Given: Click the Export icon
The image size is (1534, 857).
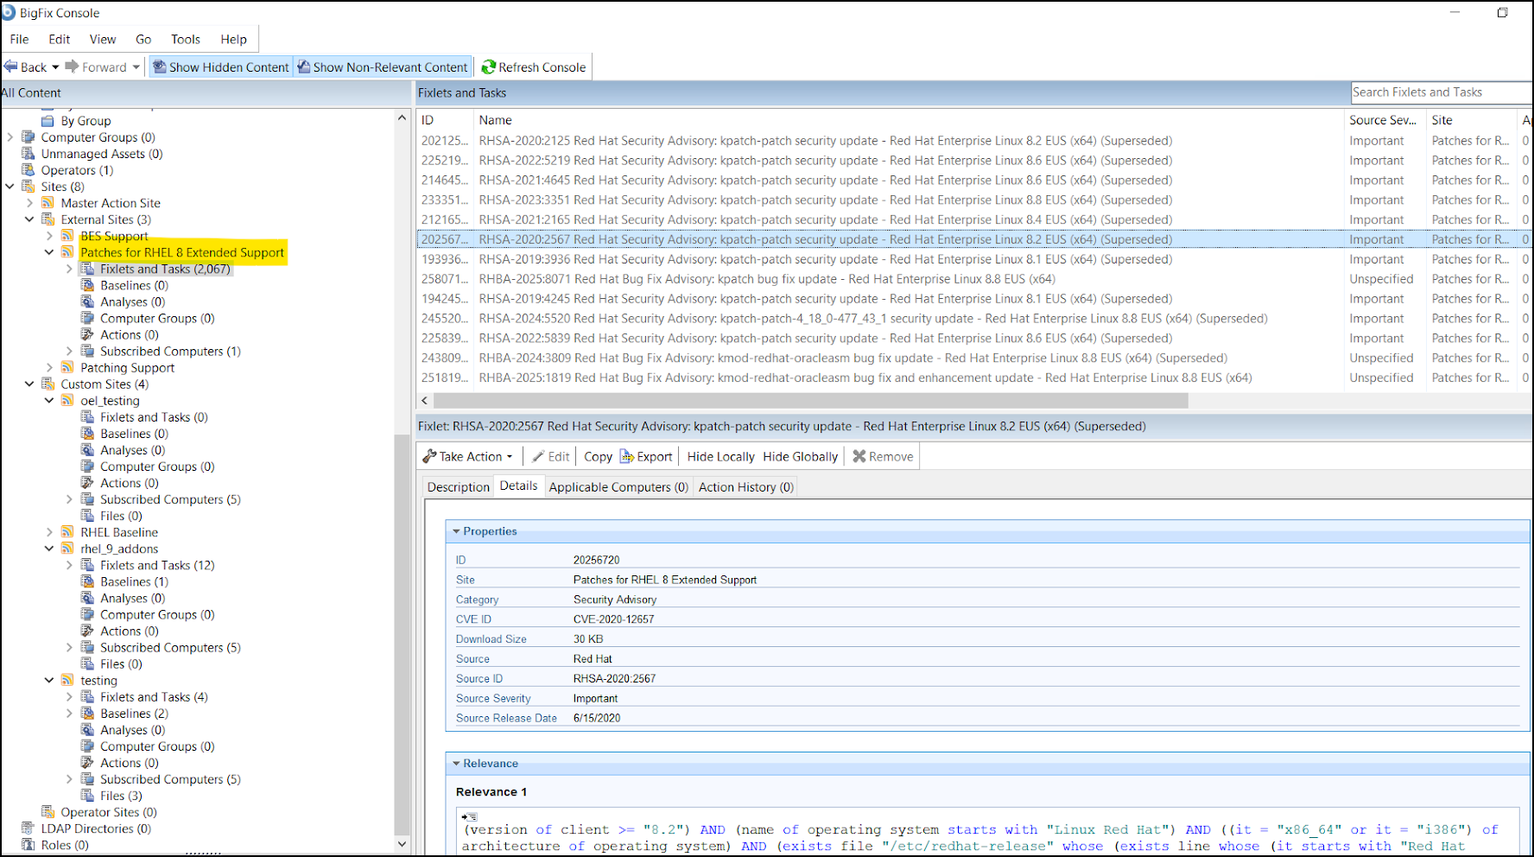Looking at the screenshot, I should [628, 456].
